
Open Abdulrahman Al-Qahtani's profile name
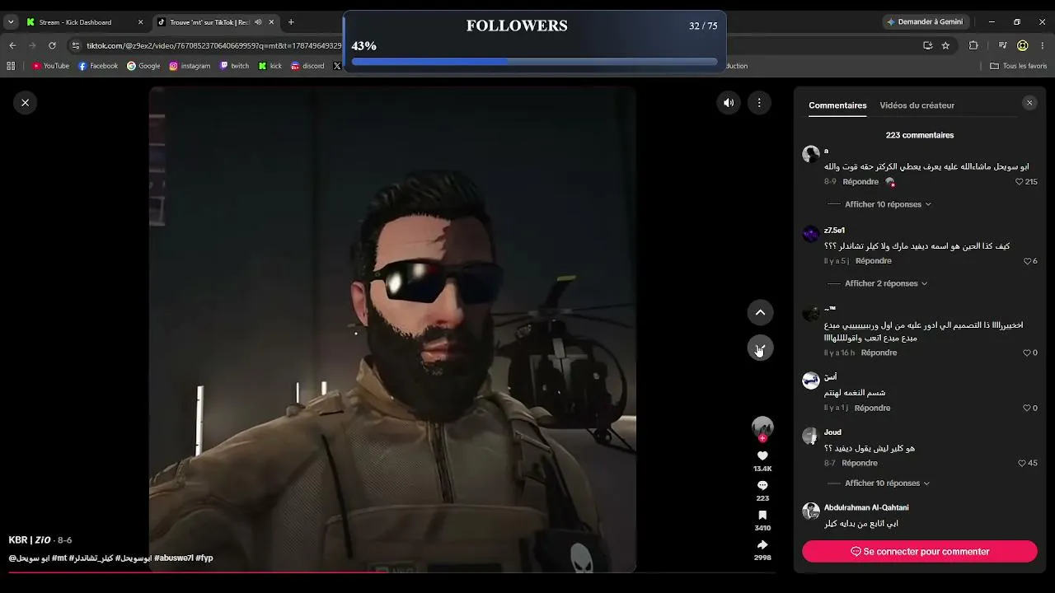pos(866,507)
